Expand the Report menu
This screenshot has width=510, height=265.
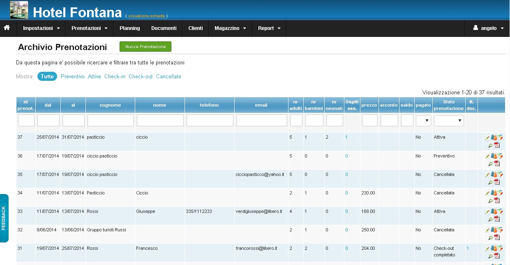click(x=269, y=28)
